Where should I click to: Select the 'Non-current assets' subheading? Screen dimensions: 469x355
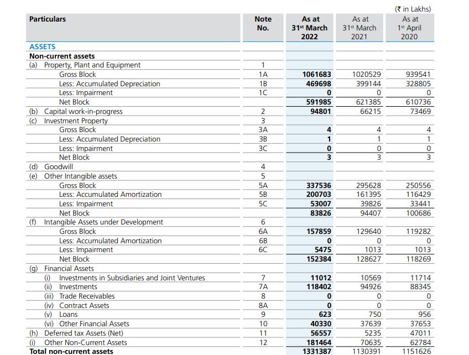[x=62, y=56]
